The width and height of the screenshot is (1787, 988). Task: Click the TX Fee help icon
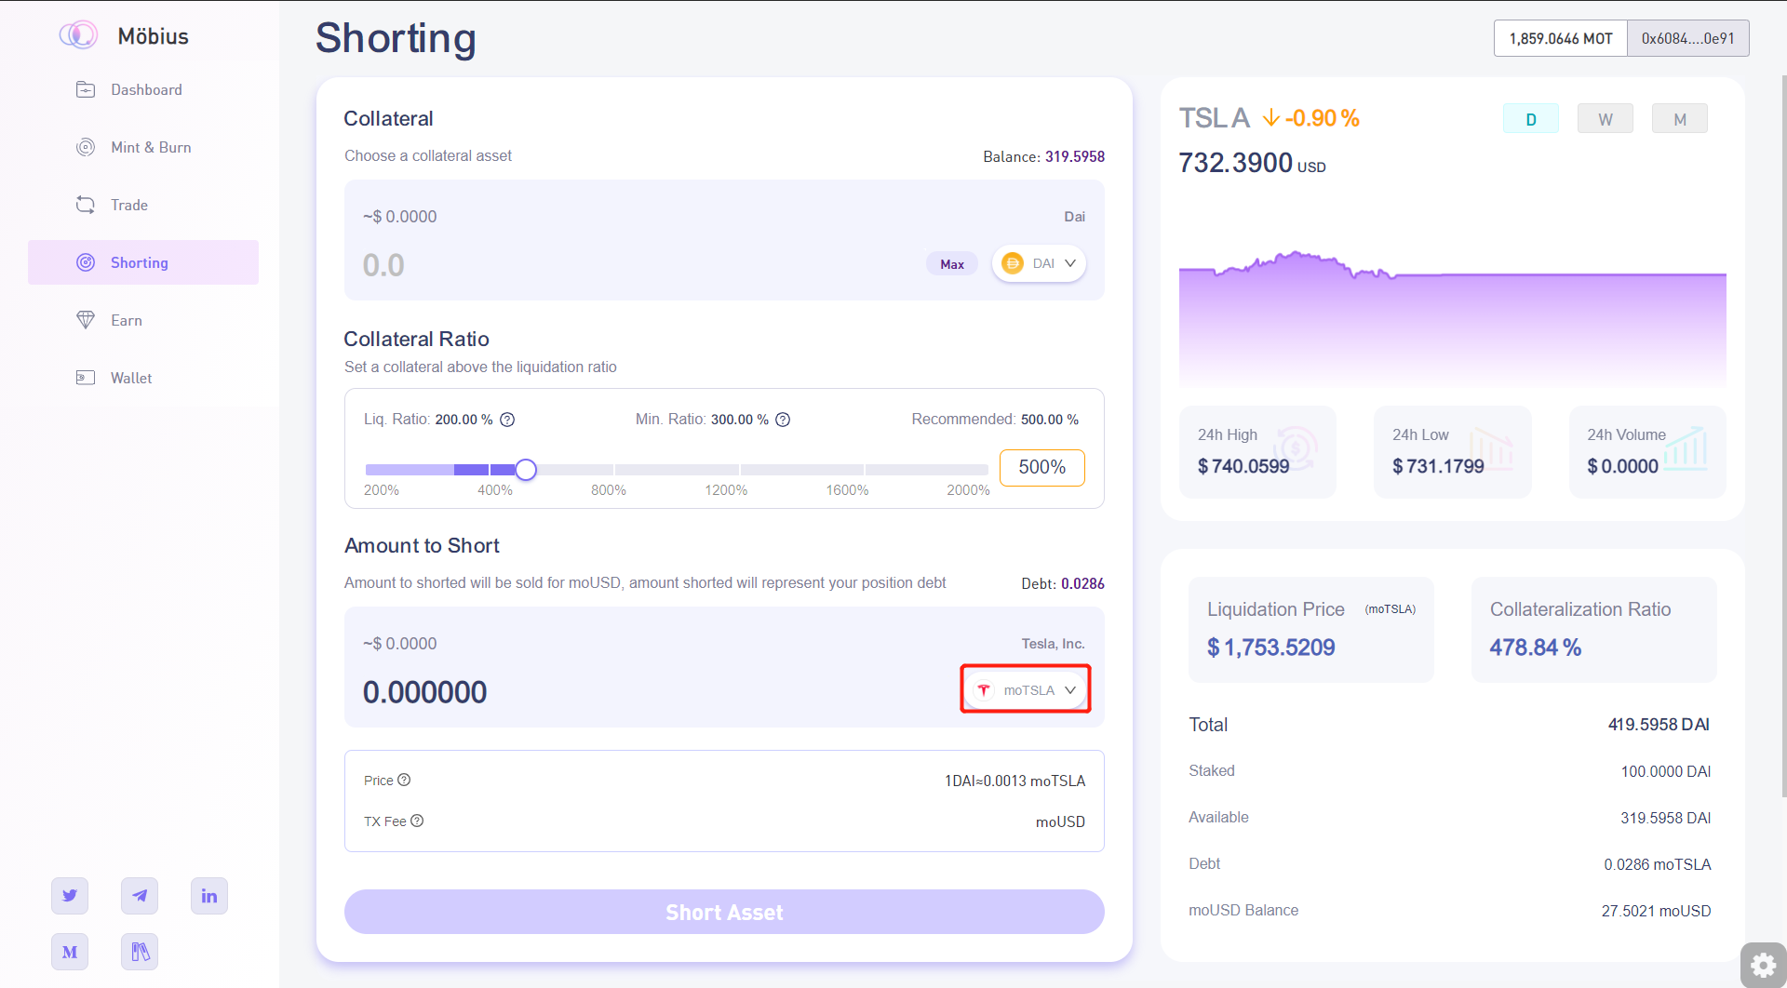point(417,821)
